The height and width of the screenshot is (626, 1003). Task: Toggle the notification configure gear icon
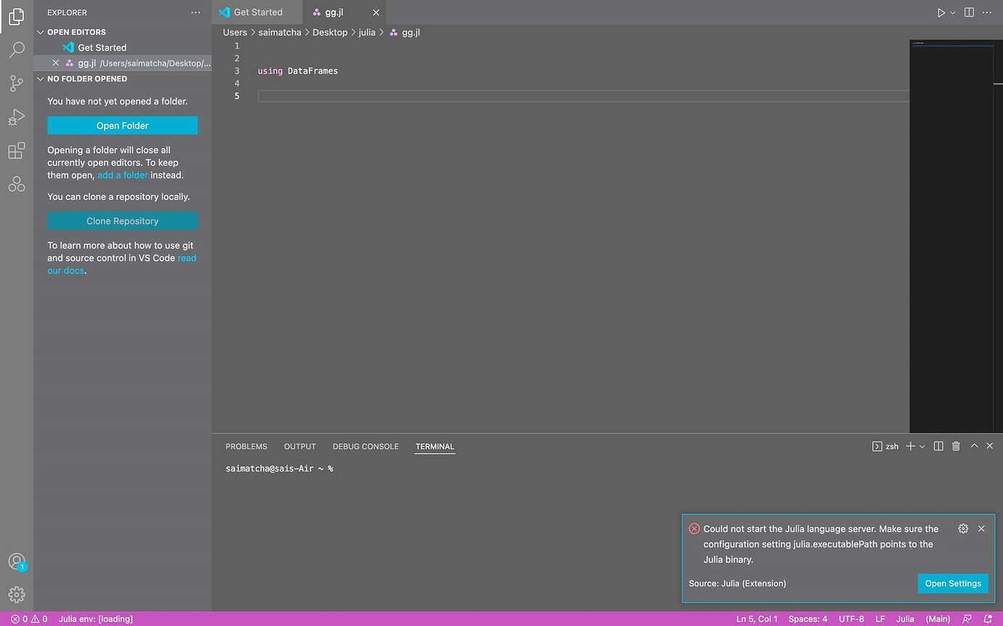coord(963,529)
